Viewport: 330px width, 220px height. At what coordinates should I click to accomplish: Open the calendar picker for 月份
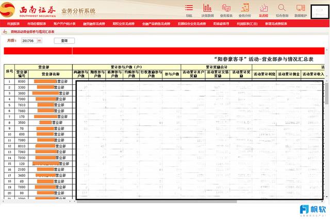[x=39, y=41]
